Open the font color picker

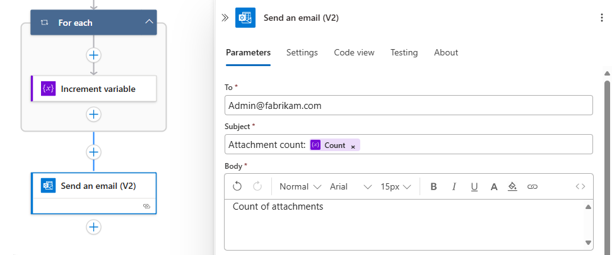click(x=494, y=186)
